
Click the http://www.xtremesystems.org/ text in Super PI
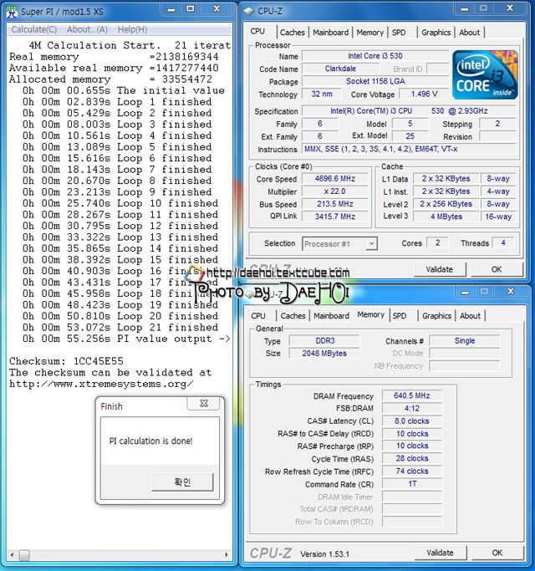pyautogui.click(x=101, y=384)
